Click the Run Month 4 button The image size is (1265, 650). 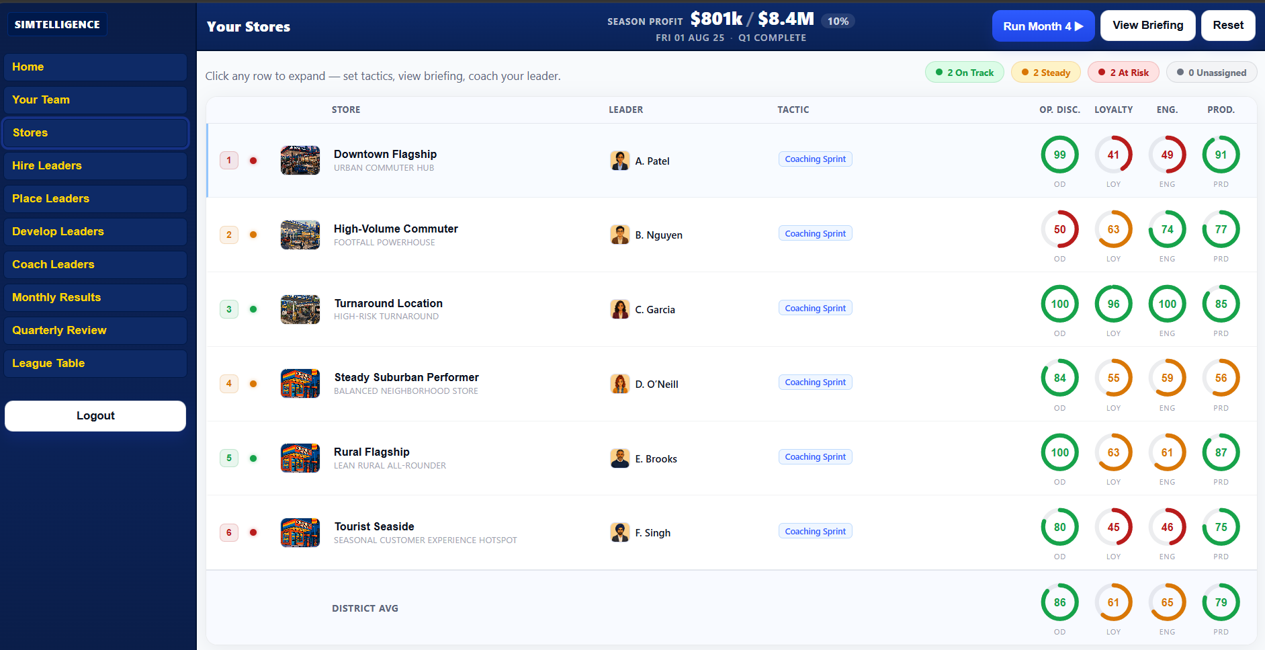(x=1043, y=26)
